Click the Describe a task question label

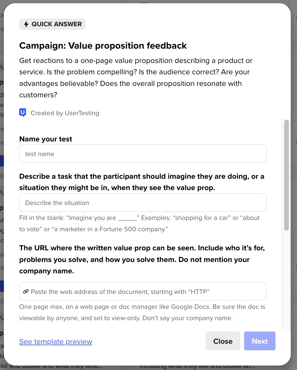click(142, 182)
